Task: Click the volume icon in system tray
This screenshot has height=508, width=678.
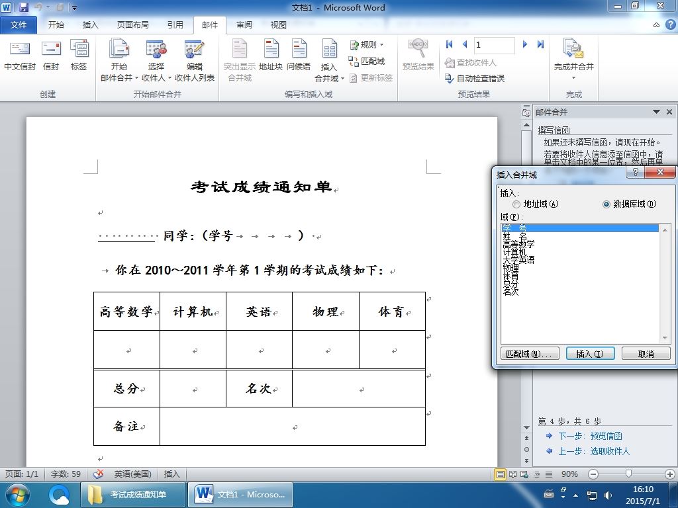Action: pos(608,495)
